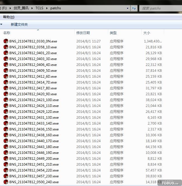Click icon of BNS_211047812_0449_20D.exe
Image resolution: width=182 pixels, height=186 pixels.
pos(6,158)
